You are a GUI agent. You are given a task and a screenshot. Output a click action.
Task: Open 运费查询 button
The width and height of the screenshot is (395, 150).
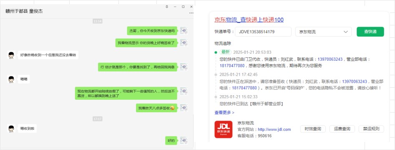pyautogui.click(x=342, y=129)
